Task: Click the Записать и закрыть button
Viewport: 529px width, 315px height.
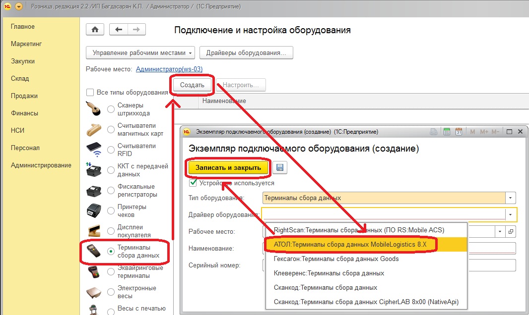Action: coord(228,167)
